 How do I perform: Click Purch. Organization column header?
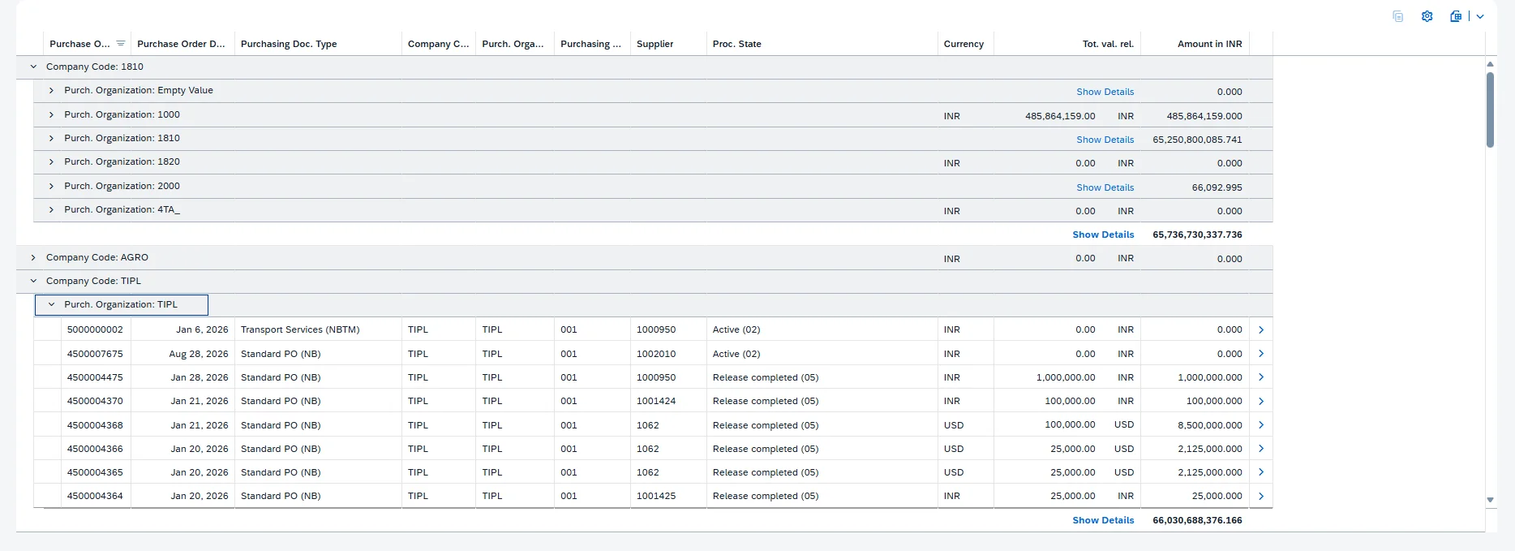pyautogui.click(x=515, y=44)
